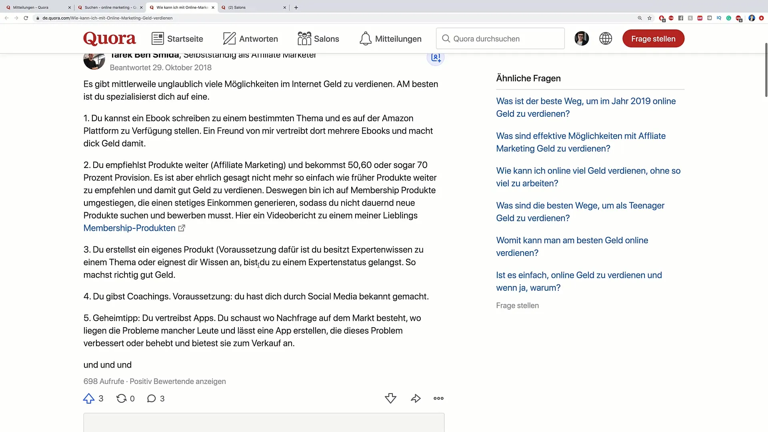Click 'Beantwortet 29. Oktober 2018' date
Viewport: 768px width, 432px height.
coord(160,68)
